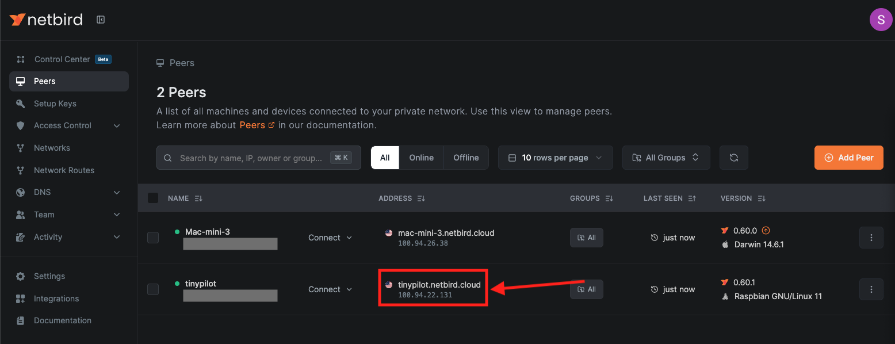
Task: Switch to the Online tab
Action: pyautogui.click(x=421, y=157)
